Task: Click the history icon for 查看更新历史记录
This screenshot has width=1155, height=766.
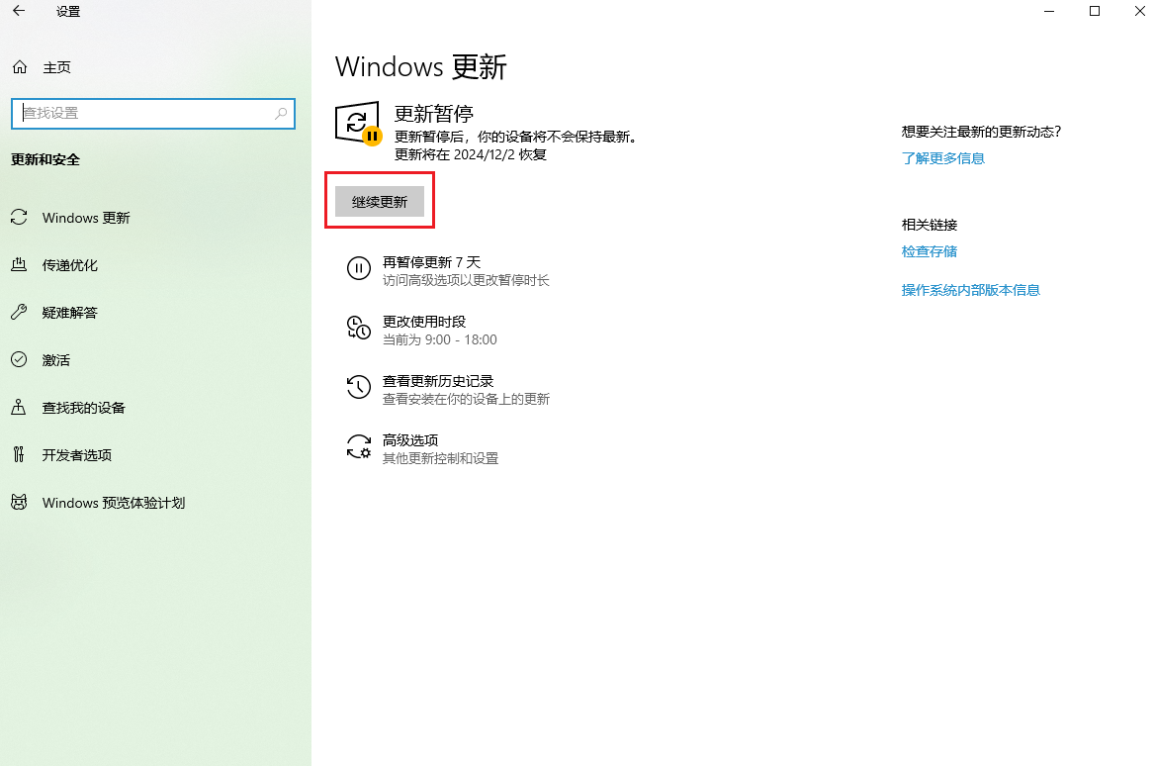Action: (x=359, y=387)
